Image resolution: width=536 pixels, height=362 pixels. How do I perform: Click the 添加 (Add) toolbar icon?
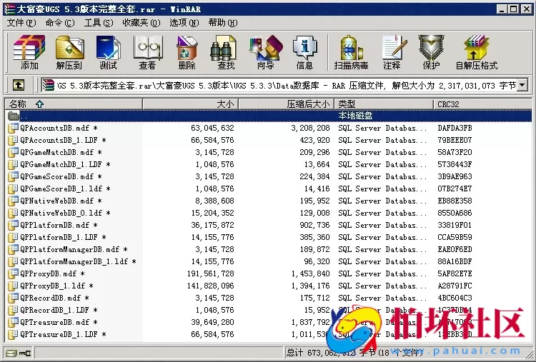(29, 52)
